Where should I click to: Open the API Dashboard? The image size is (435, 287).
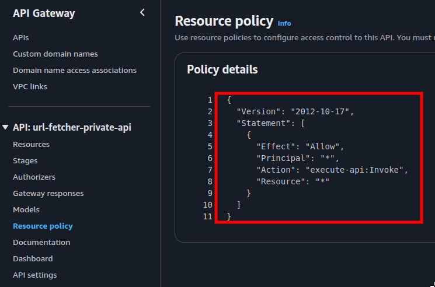(33, 259)
